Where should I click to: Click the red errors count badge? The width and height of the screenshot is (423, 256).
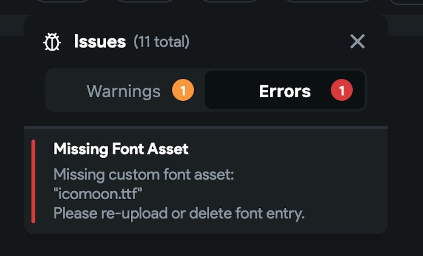pyautogui.click(x=341, y=91)
